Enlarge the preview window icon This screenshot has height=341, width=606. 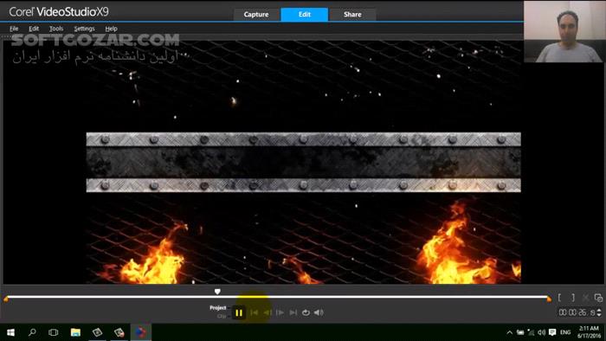click(x=598, y=298)
